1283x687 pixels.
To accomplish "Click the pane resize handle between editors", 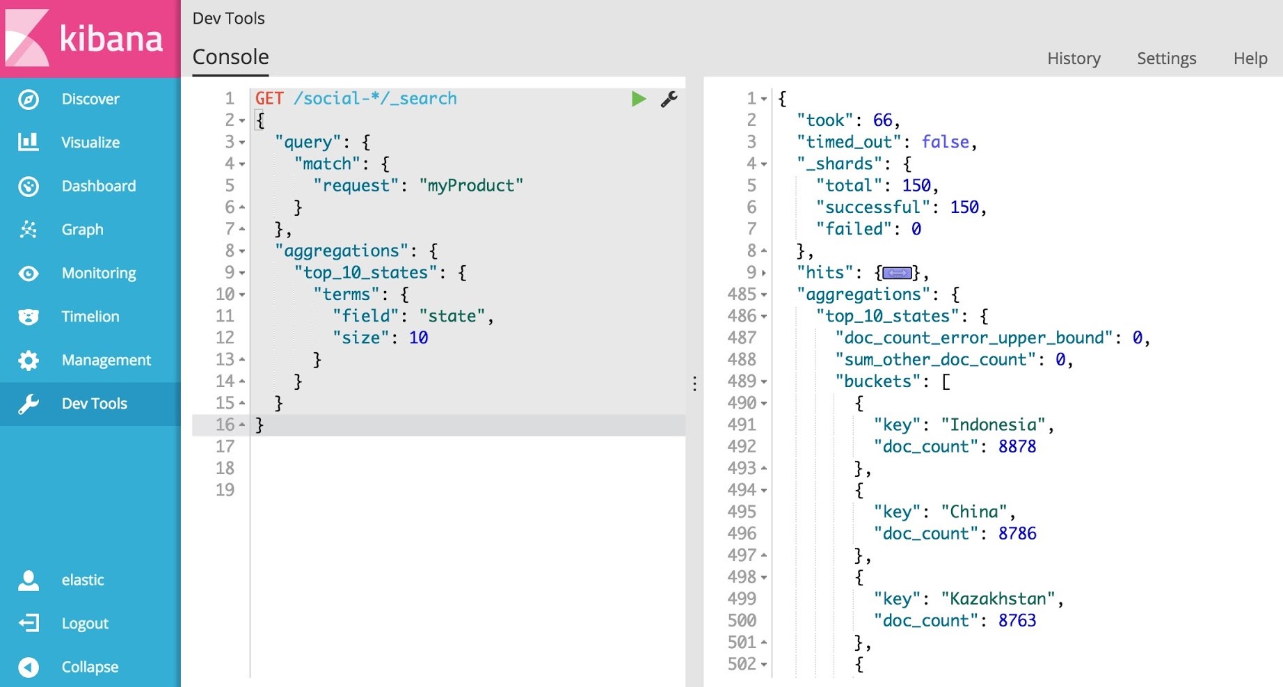I will pos(694,384).
